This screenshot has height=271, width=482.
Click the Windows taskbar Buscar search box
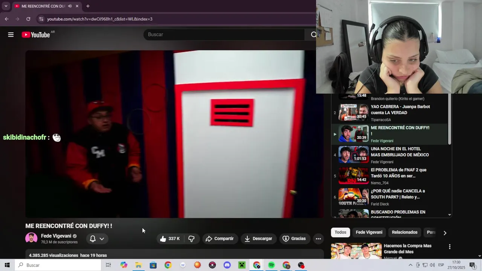click(x=58, y=265)
